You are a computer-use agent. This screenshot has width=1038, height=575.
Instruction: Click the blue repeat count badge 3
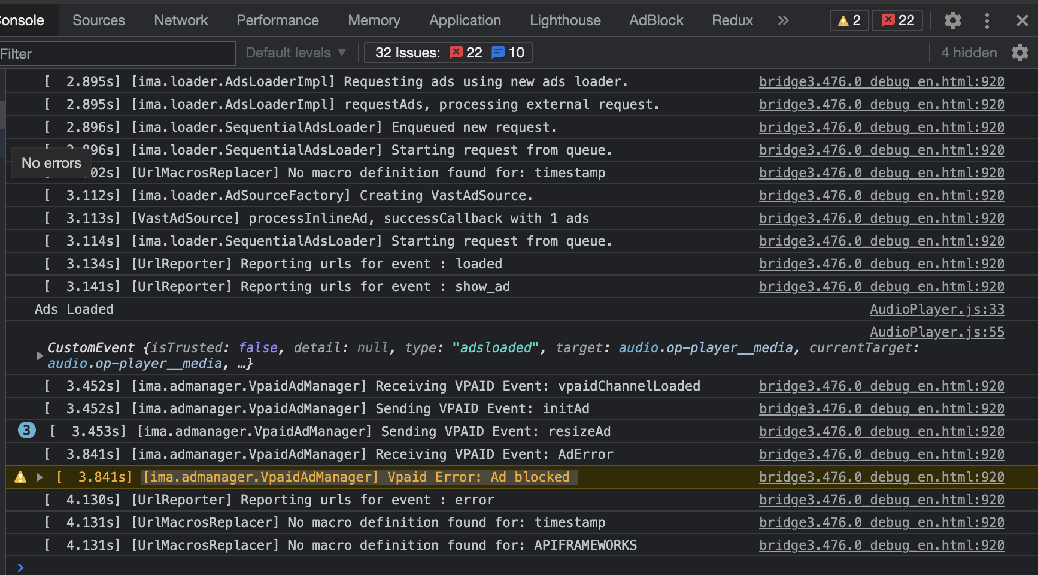26,431
